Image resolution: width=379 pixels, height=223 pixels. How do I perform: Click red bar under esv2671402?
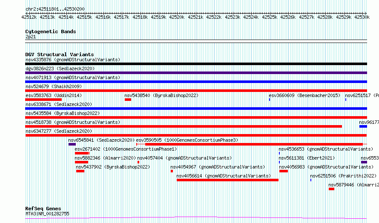tap(82, 153)
